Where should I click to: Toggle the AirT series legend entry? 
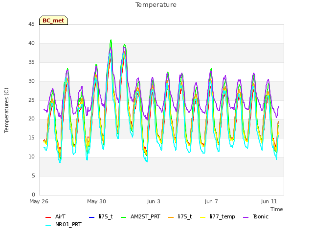pyautogui.click(x=55, y=216)
